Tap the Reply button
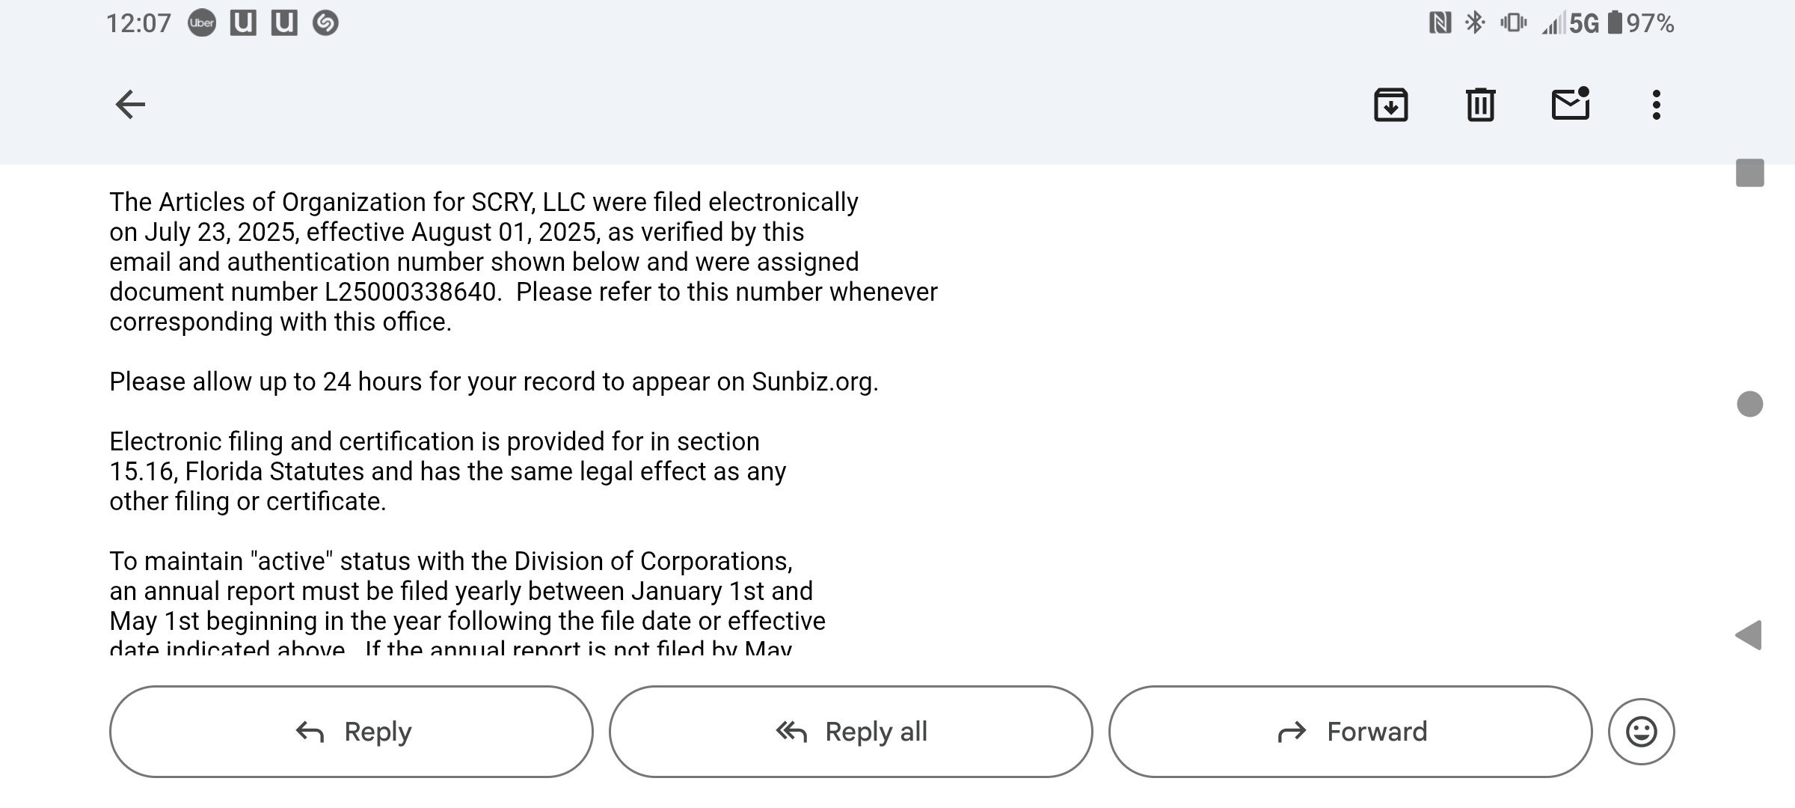The height and width of the screenshot is (808, 1795). click(352, 732)
